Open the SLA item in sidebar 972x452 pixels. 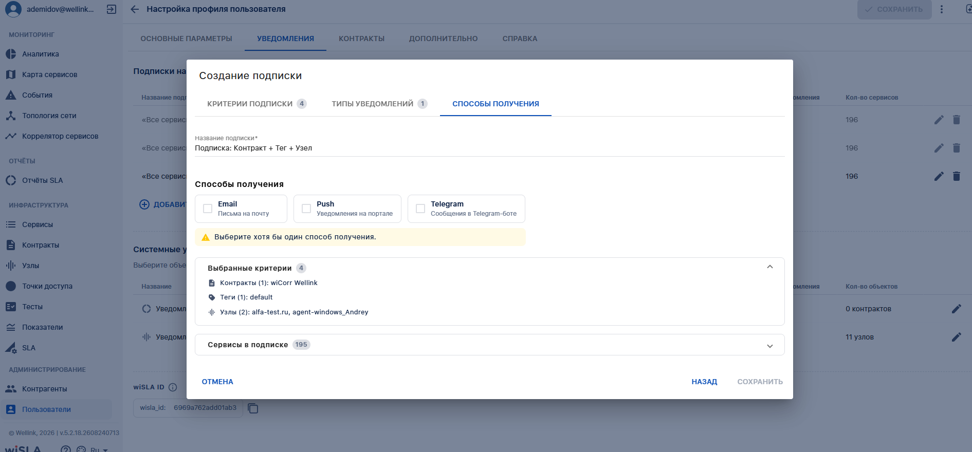click(28, 348)
